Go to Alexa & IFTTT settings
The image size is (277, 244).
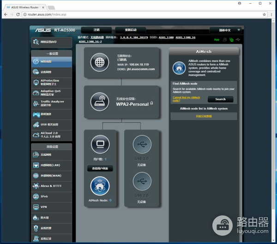(51, 186)
